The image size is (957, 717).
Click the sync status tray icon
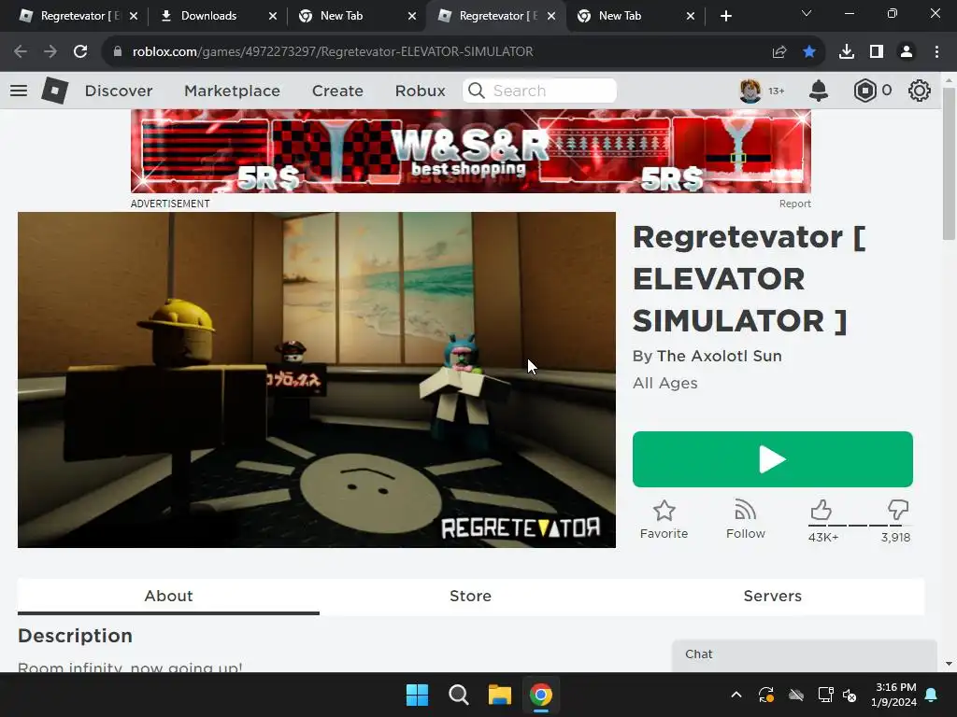click(x=766, y=695)
